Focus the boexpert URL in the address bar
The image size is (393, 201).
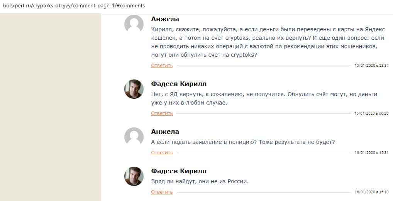(x=73, y=6)
